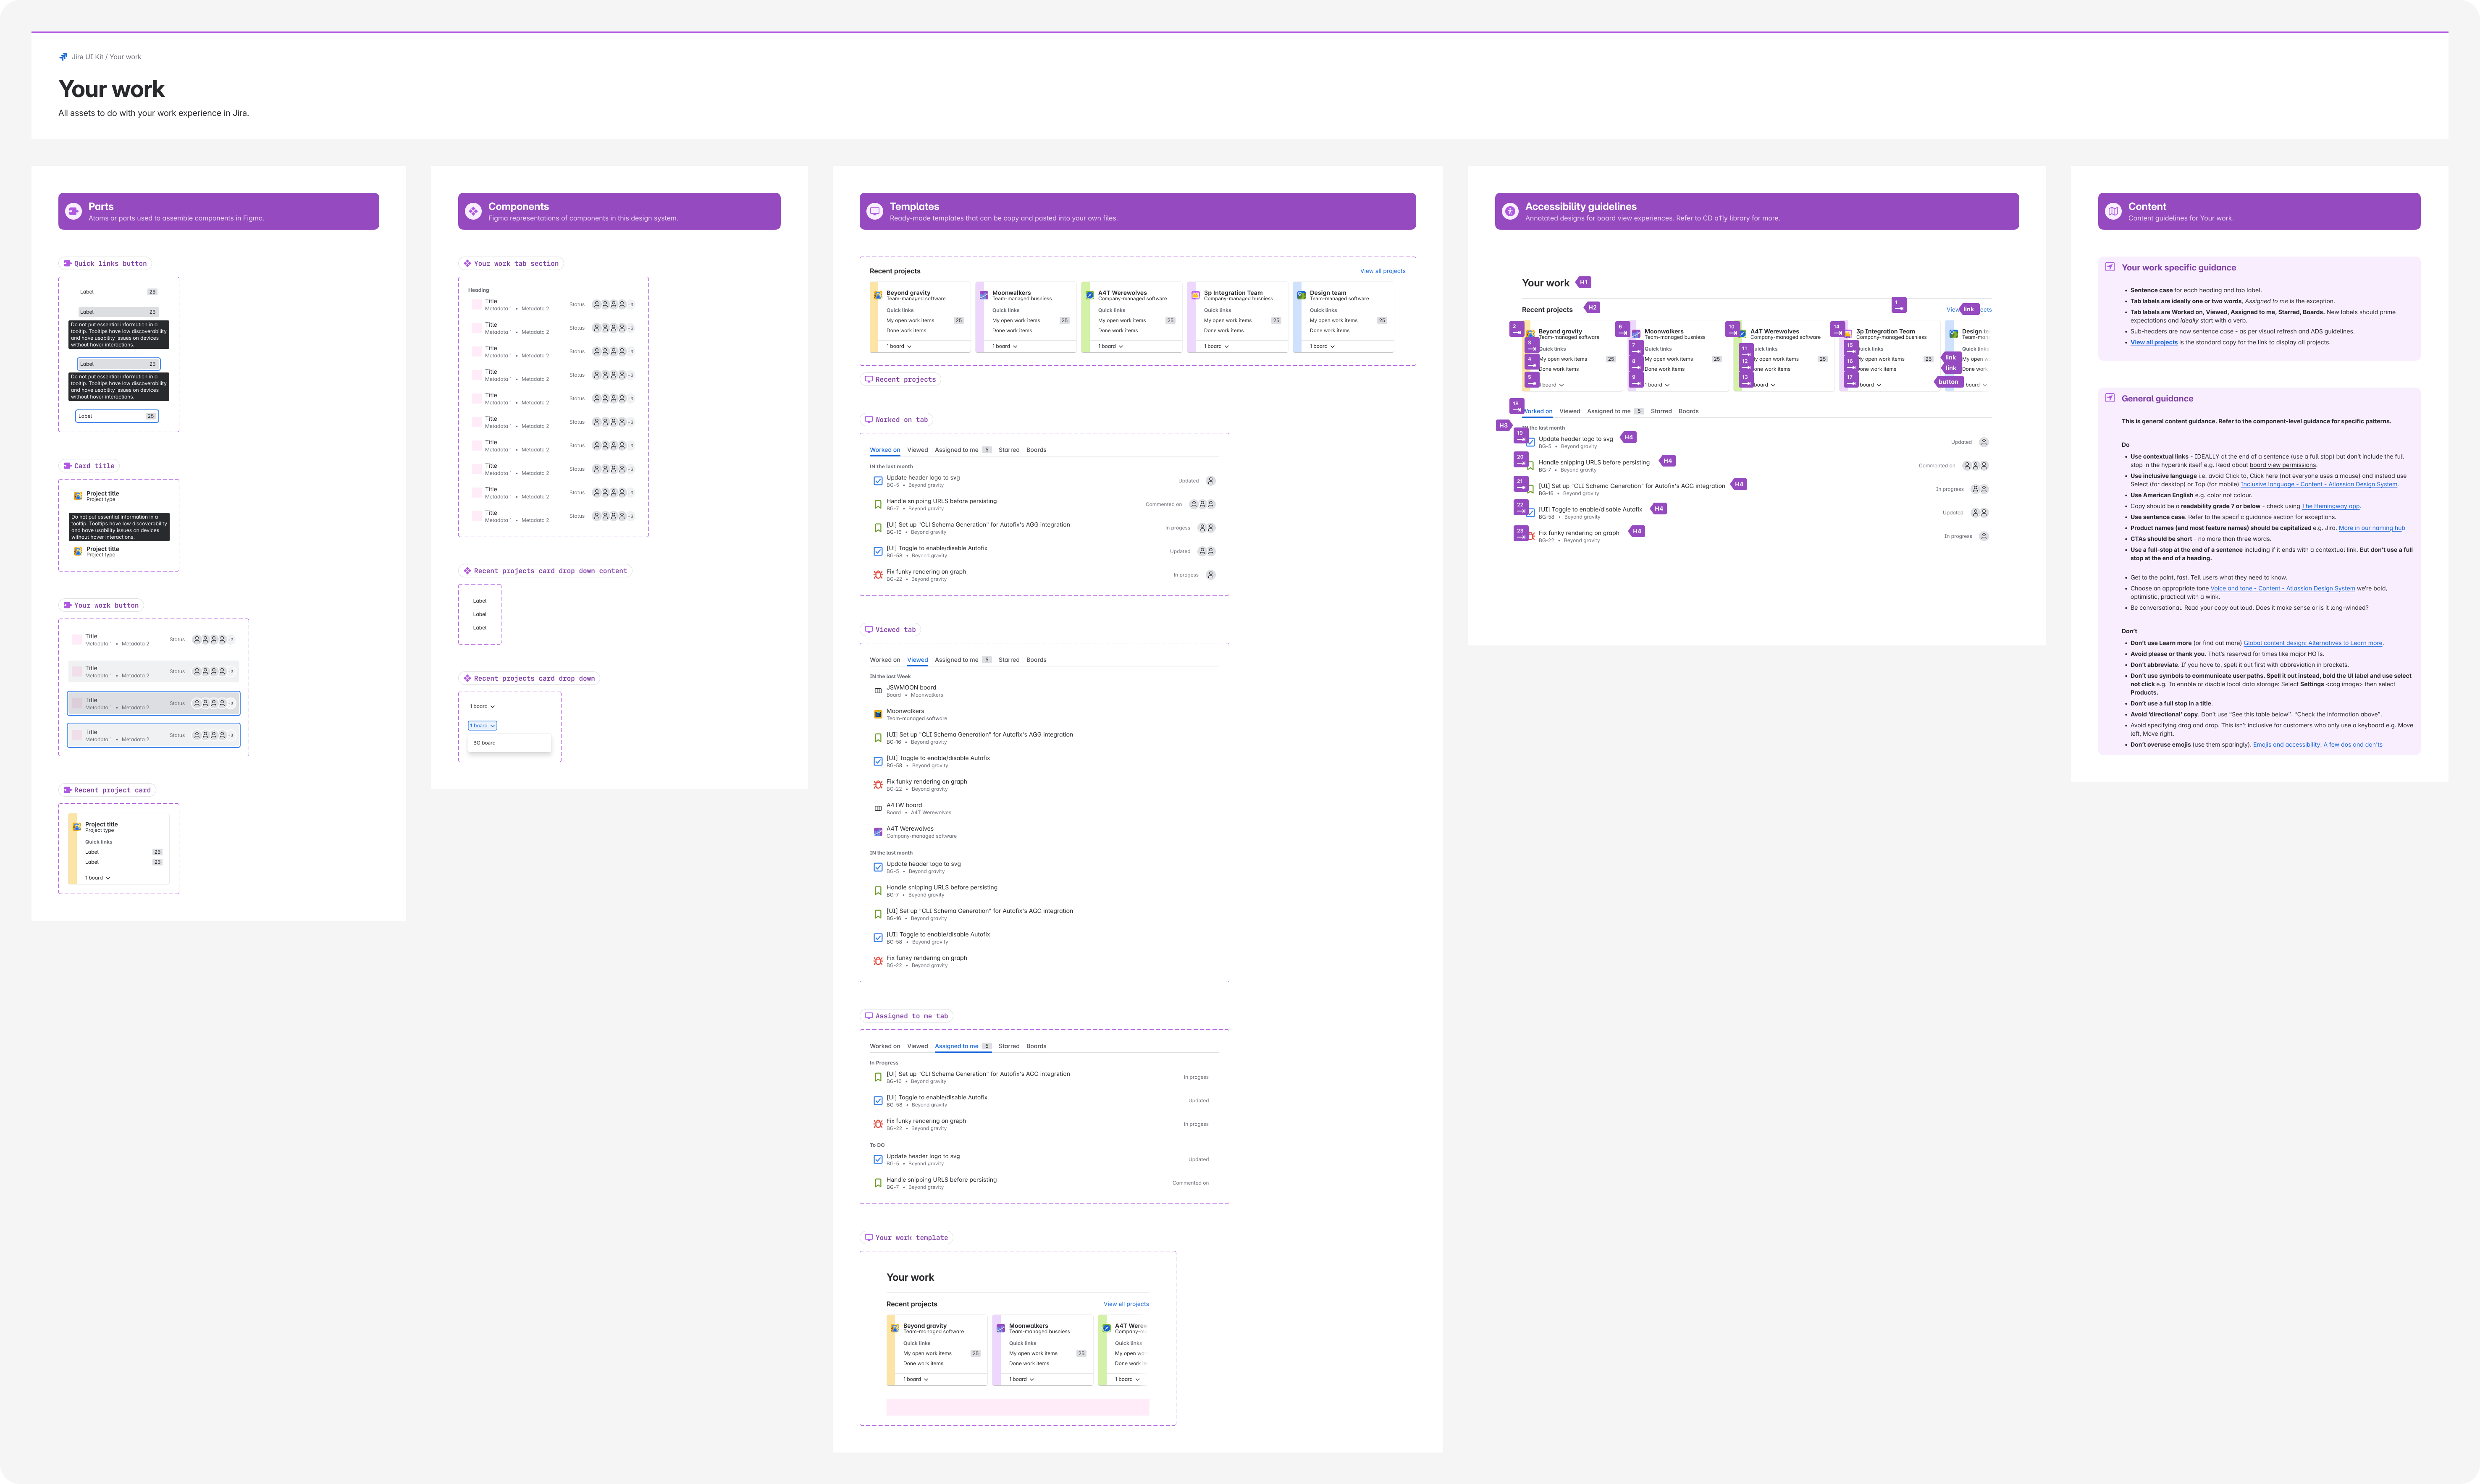Click the A4TW board icon in the Viewed tab list
This screenshot has width=2480, height=1484.
click(878, 808)
